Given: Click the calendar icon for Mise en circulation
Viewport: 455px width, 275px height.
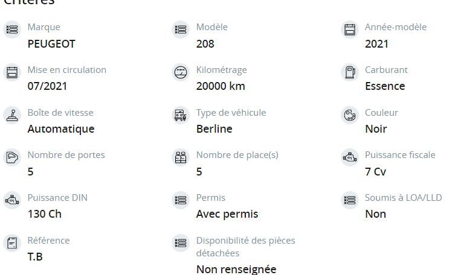Looking at the screenshot, I should click(x=12, y=72).
